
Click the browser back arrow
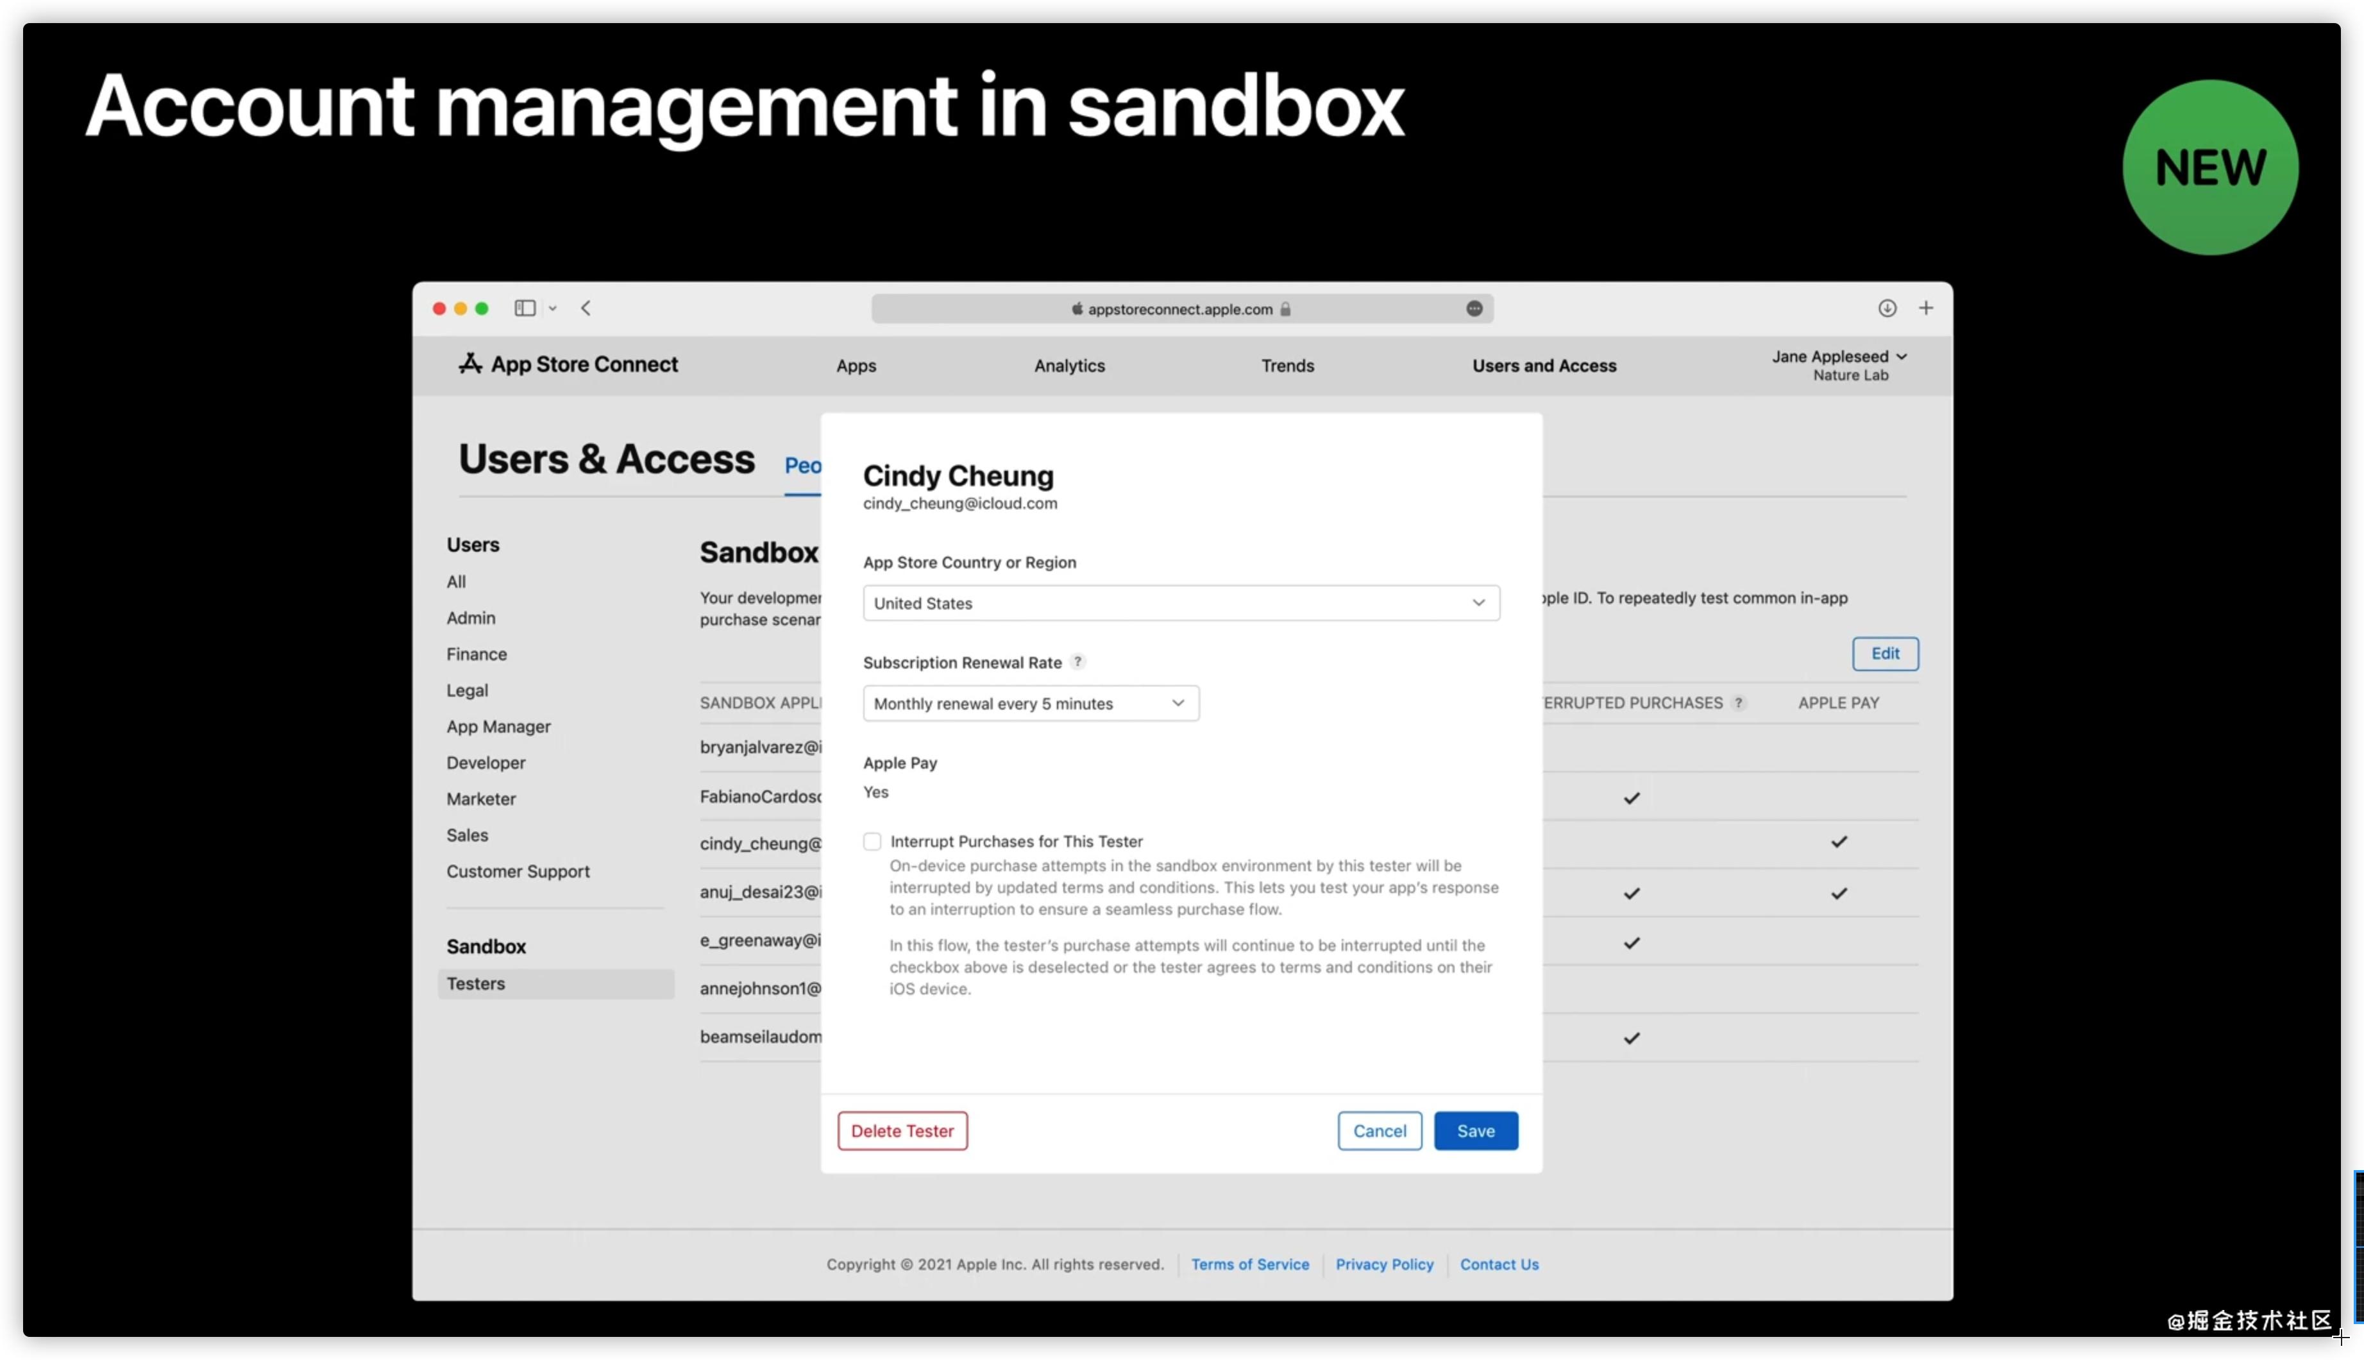point(586,308)
